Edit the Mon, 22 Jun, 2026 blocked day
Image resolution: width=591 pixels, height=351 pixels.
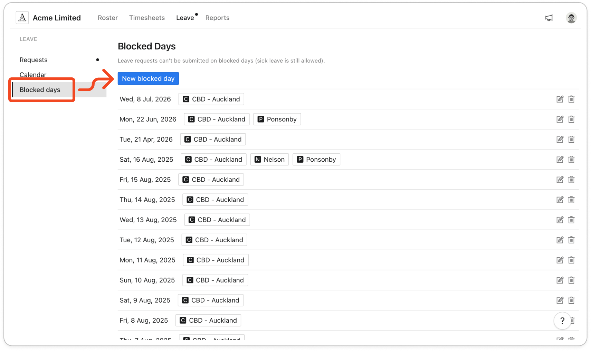click(560, 119)
